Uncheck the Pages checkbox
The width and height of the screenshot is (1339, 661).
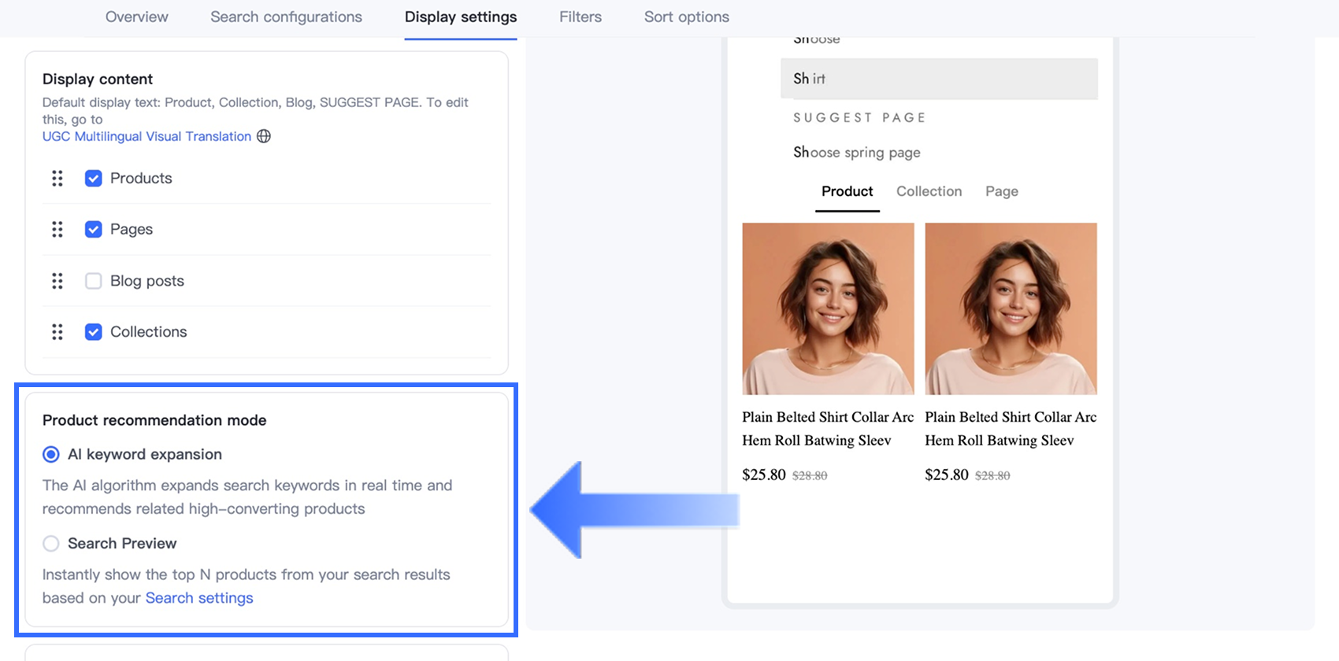pyautogui.click(x=94, y=230)
